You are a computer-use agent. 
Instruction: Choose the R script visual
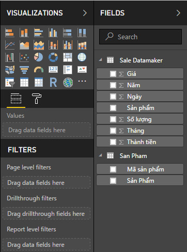53,82
